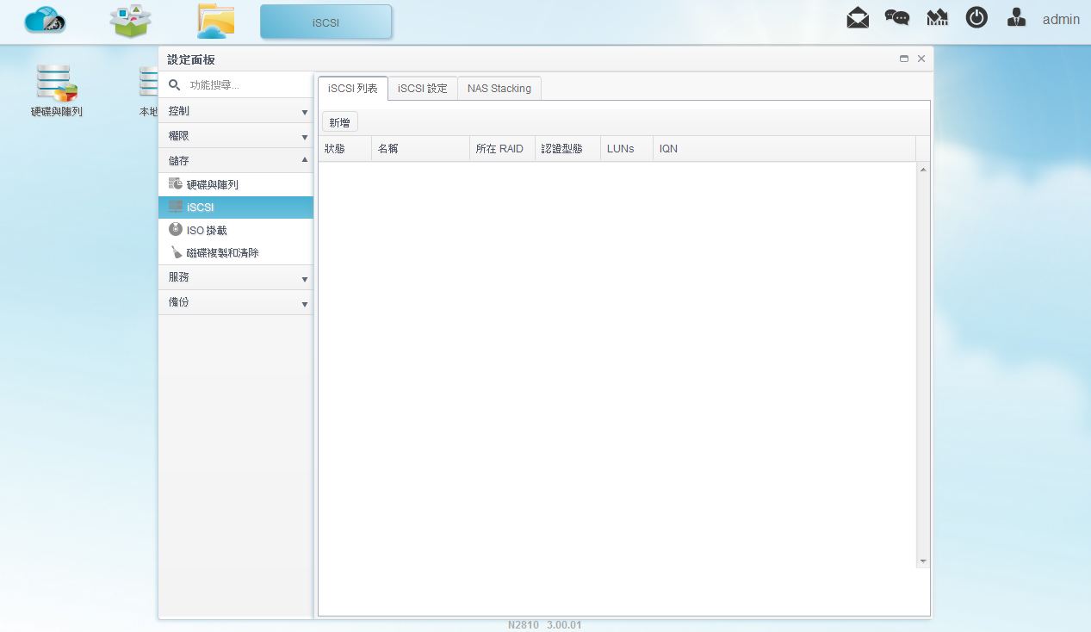
Task: Click the 新增 button
Action: pos(340,122)
